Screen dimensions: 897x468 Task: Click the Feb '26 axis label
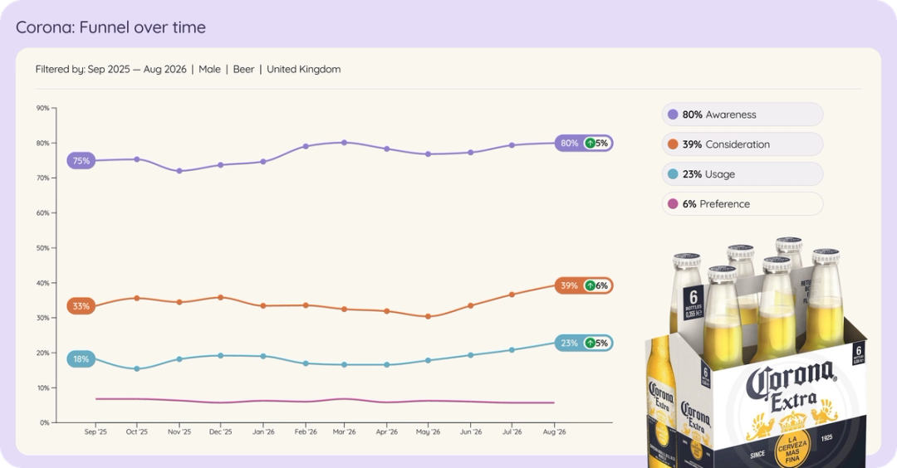click(x=306, y=432)
